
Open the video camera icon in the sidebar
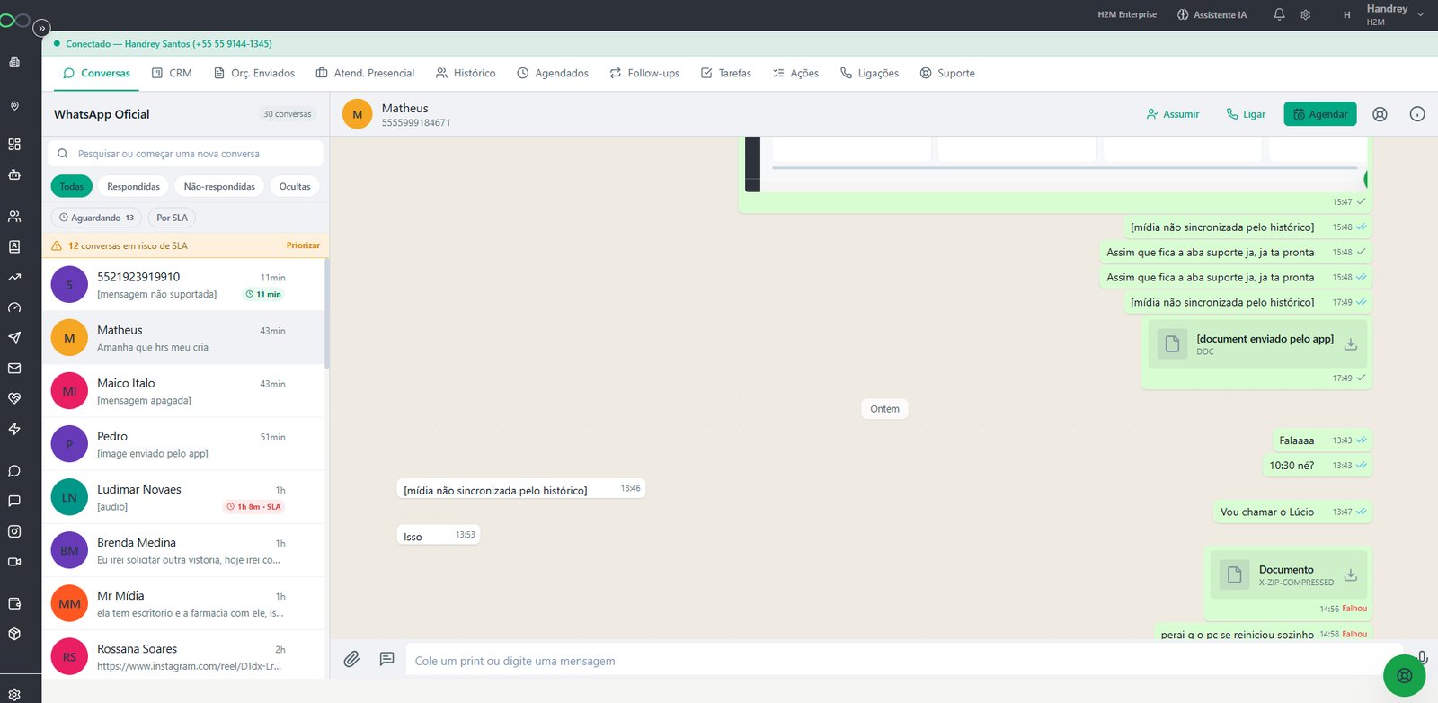pos(14,562)
